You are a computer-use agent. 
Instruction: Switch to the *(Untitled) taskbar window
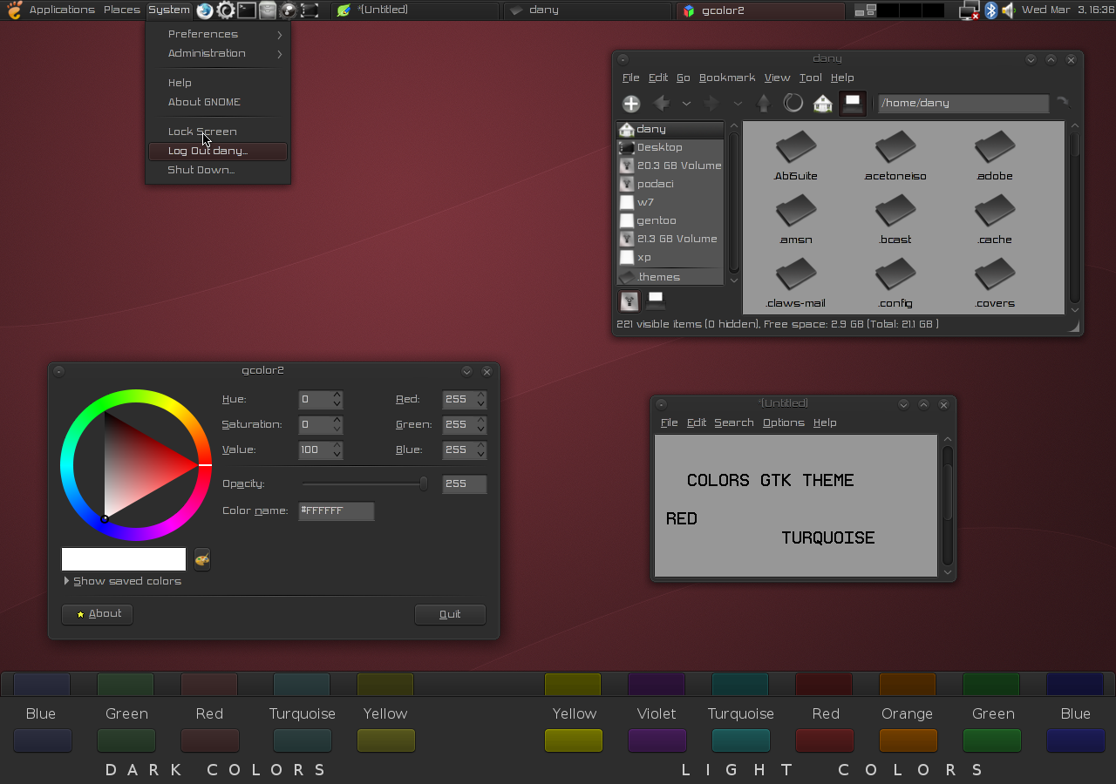(415, 10)
